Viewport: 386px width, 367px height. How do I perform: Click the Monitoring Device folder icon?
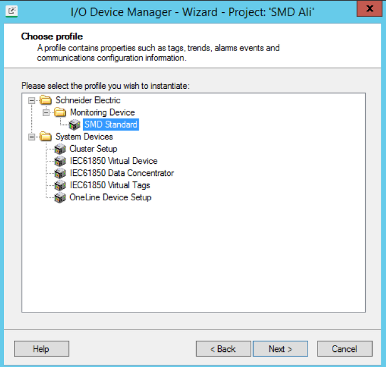tap(60, 112)
